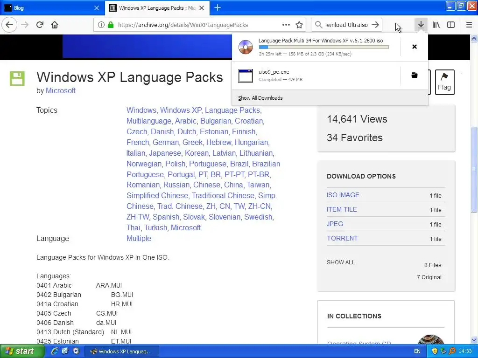478x358 pixels.
Task: Open the Hebrew topic link
Action: pos(218,142)
